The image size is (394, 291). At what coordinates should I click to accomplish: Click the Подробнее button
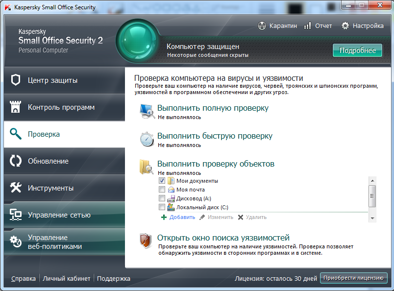point(357,50)
